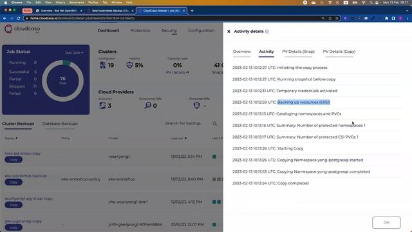Open the Security nav item

click(169, 30)
